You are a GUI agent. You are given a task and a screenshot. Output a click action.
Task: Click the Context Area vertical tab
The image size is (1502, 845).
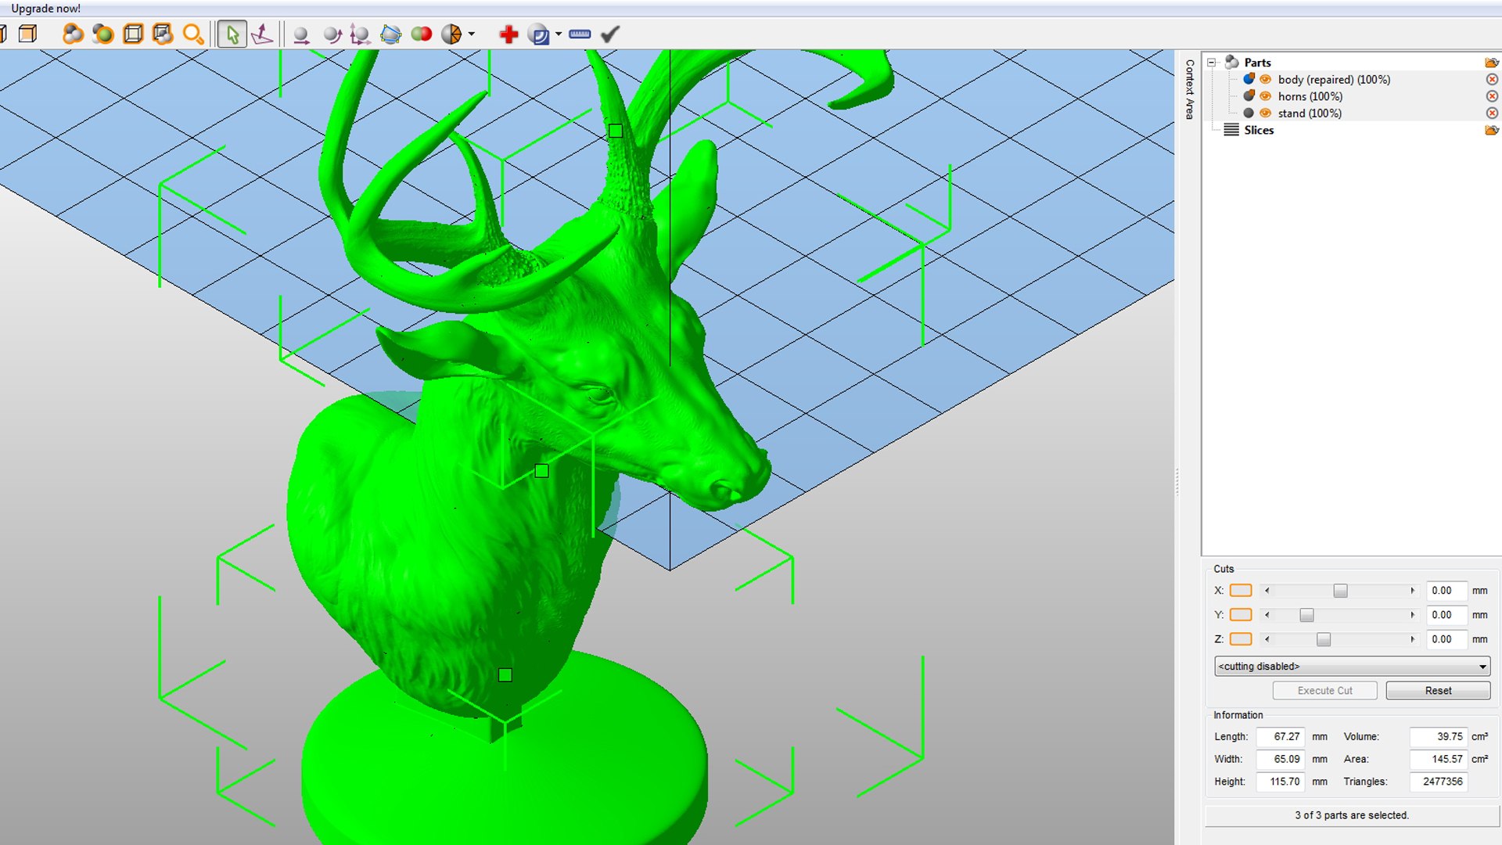pos(1189,89)
